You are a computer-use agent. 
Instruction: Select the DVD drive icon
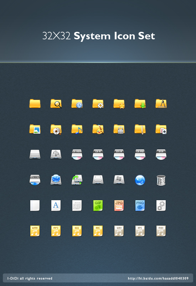(161, 155)
